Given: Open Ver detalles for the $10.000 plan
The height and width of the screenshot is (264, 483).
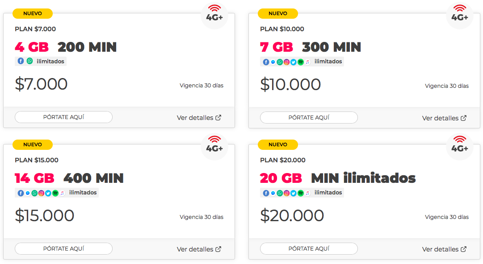Looking at the screenshot, I should 444,118.
